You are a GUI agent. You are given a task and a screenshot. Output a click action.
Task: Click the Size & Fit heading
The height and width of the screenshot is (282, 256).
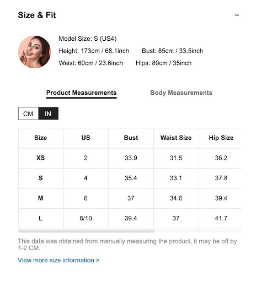[37, 15]
